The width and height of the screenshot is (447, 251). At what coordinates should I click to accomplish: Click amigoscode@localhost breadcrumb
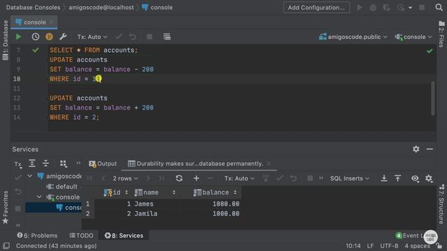tap(101, 8)
